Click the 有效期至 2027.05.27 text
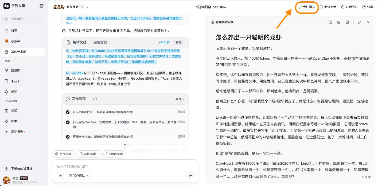378x186 pixels. 24,183
